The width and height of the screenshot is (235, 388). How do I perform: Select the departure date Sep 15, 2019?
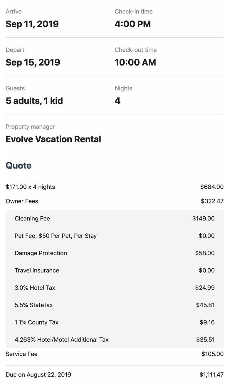(x=33, y=62)
